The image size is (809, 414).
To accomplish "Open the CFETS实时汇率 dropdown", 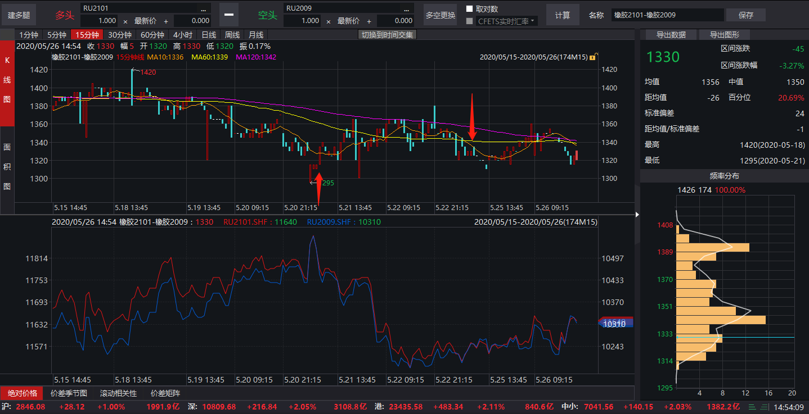I will pyautogui.click(x=533, y=21).
